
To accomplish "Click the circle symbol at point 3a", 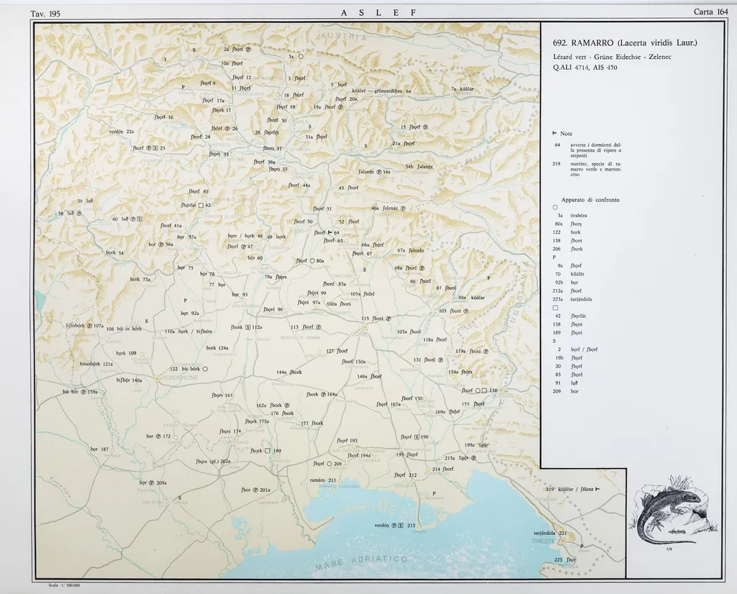I will point(301,57).
